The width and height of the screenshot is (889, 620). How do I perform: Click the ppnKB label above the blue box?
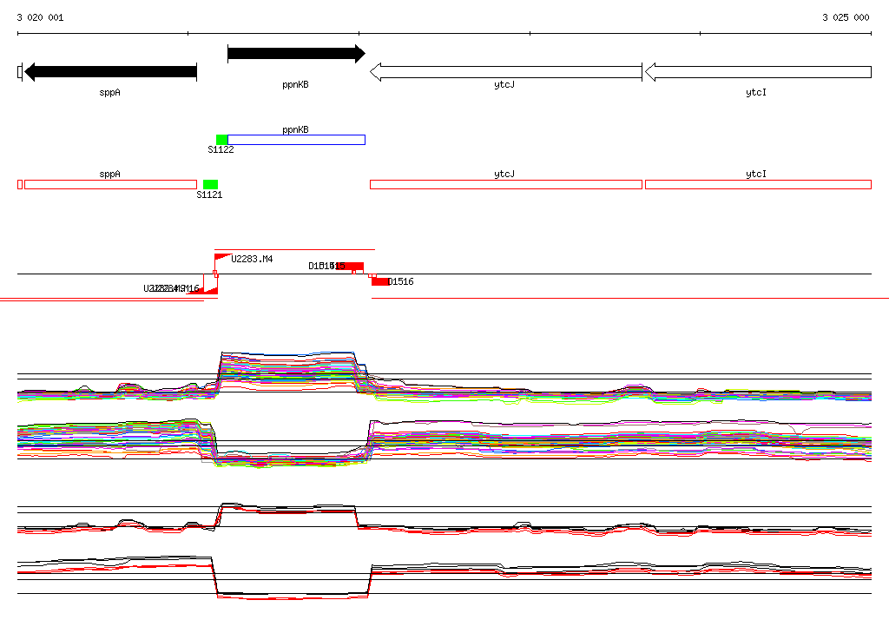[x=295, y=130]
